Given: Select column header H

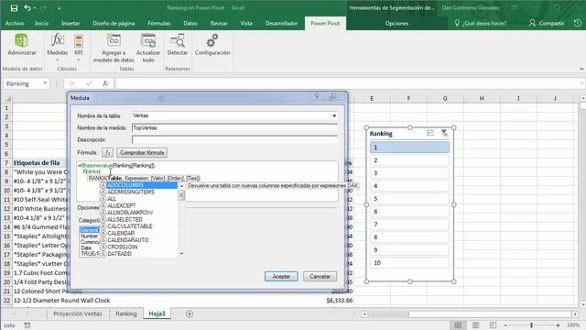Looking at the screenshot, I should pos(482,98).
